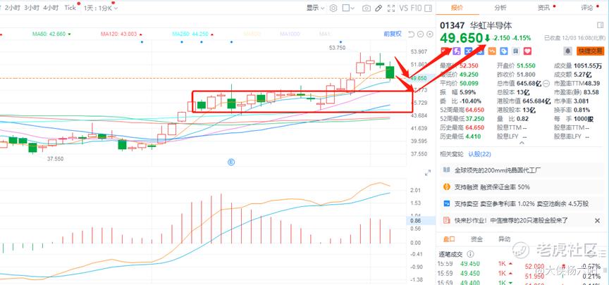The width and height of the screenshot is (609, 285).
Task: Click the blue shuffle stock tag icon
Action: tap(469, 51)
